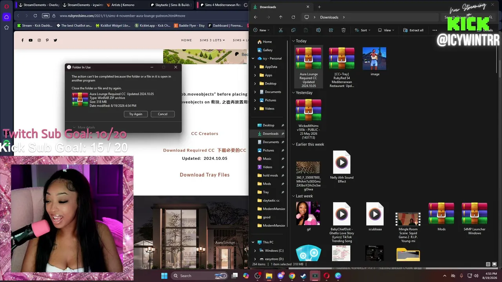This screenshot has height=282, width=502.
Task: Switch Explorer to large thumbnails view
Action: (x=495, y=264)
